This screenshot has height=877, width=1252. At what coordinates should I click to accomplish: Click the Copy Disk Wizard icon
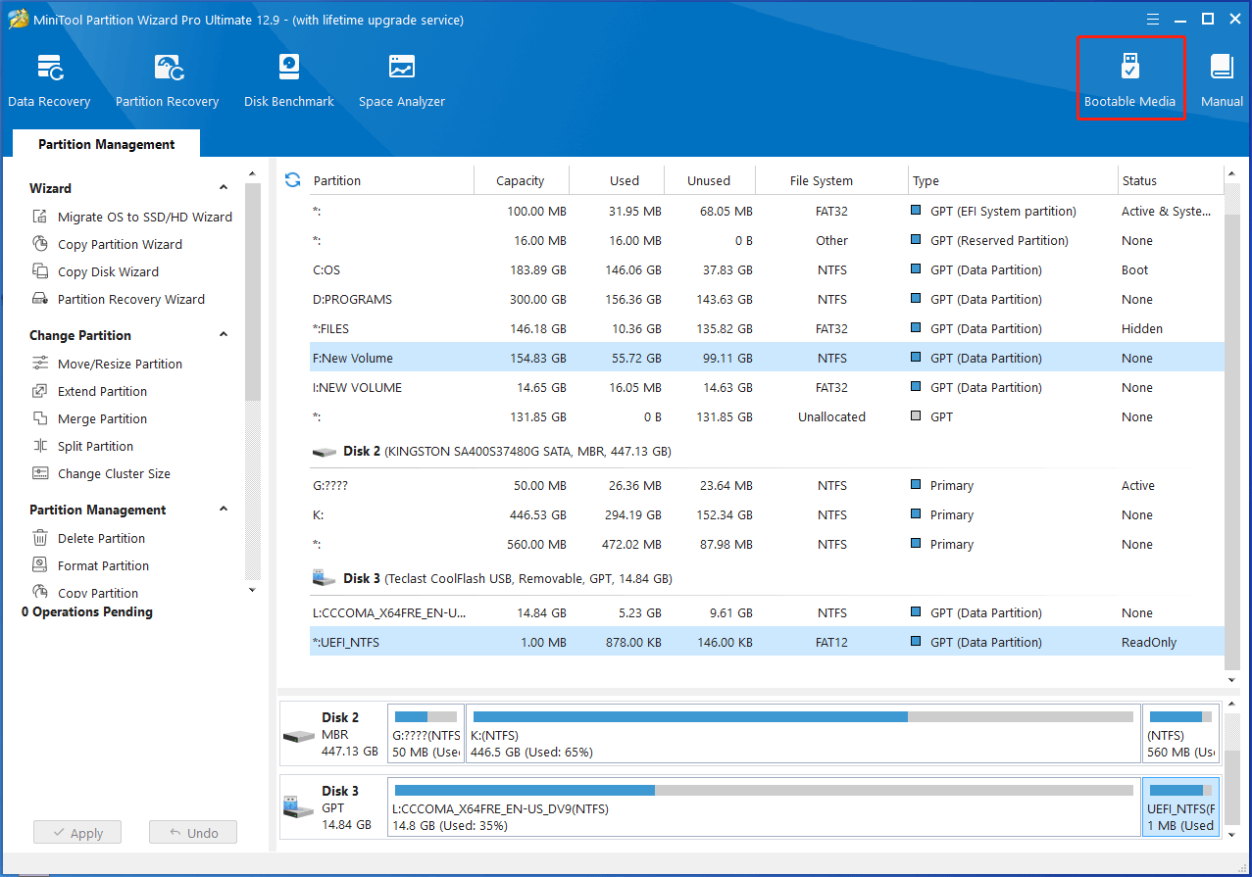pos(40,271)
